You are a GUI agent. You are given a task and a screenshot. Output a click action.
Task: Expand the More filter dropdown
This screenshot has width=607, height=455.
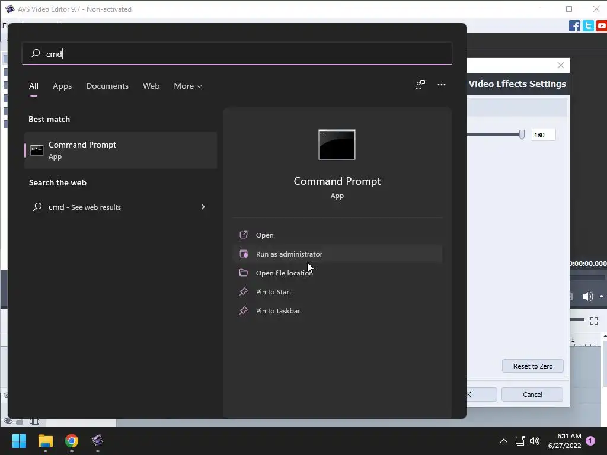point(188,86)
